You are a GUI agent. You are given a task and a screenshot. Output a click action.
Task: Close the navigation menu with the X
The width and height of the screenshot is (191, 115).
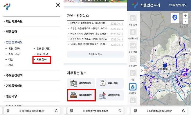pyautogui.click(x=58, y=5)
